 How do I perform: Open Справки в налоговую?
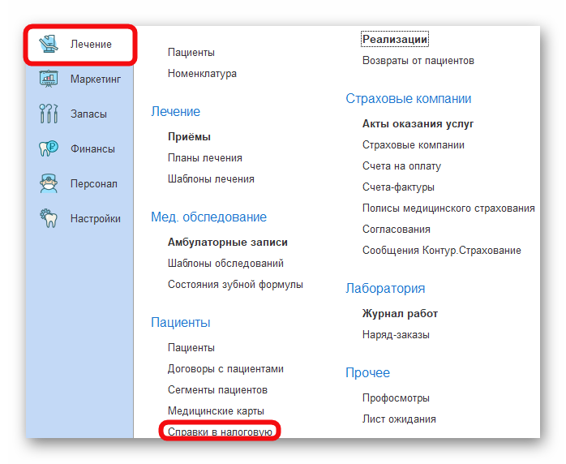[x=220, y=432]
